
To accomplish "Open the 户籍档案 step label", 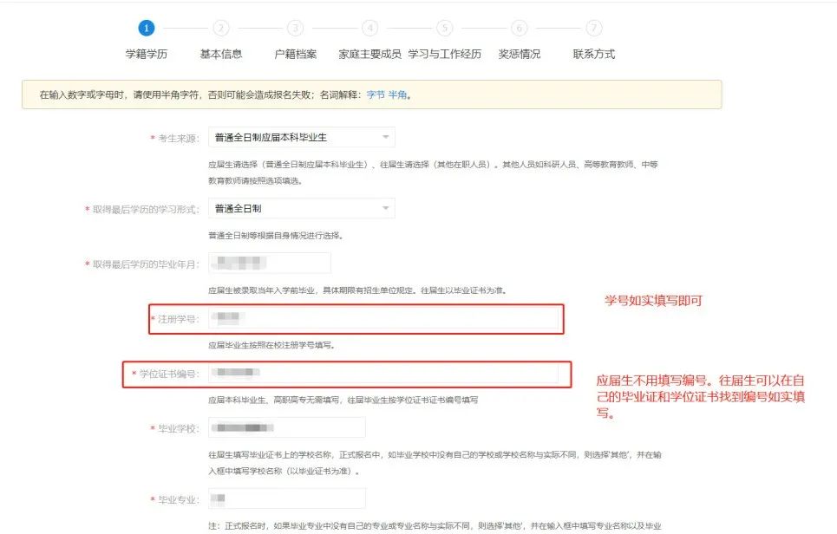I will pyautogui.click(x=296, y=54).
